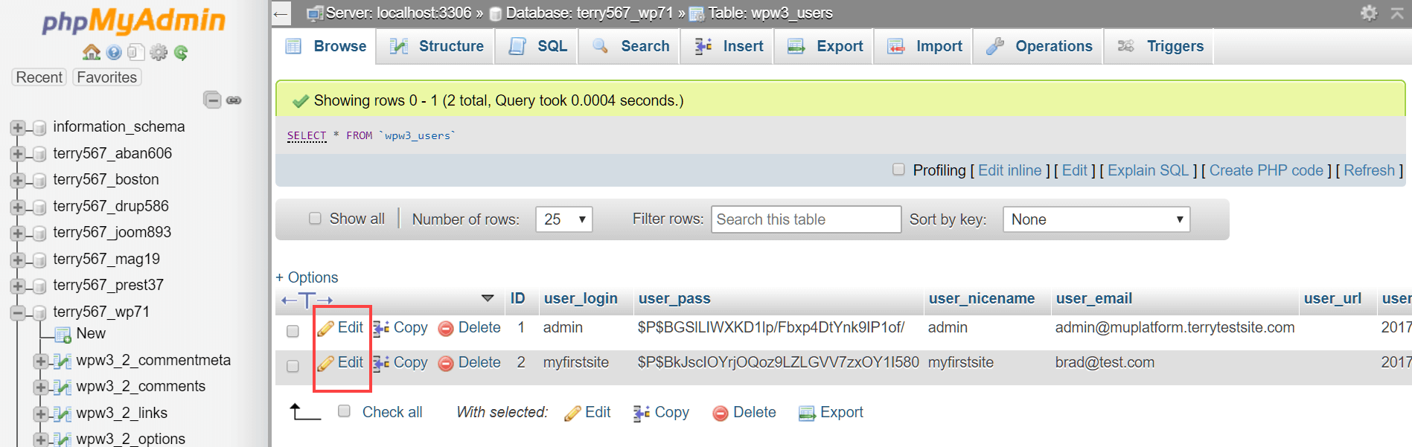Click the collapse double-chevron at top right

(1397, 13)
